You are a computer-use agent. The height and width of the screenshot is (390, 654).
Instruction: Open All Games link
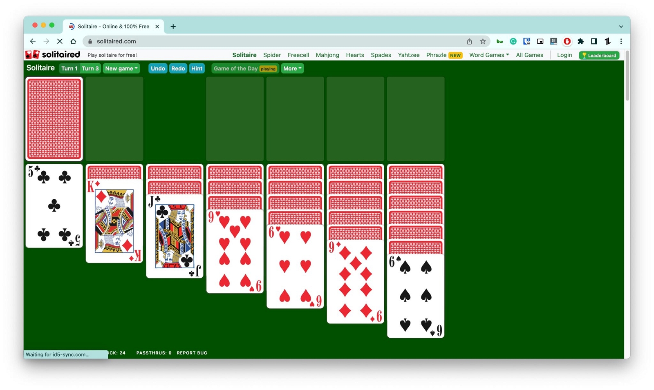(529, 55)
